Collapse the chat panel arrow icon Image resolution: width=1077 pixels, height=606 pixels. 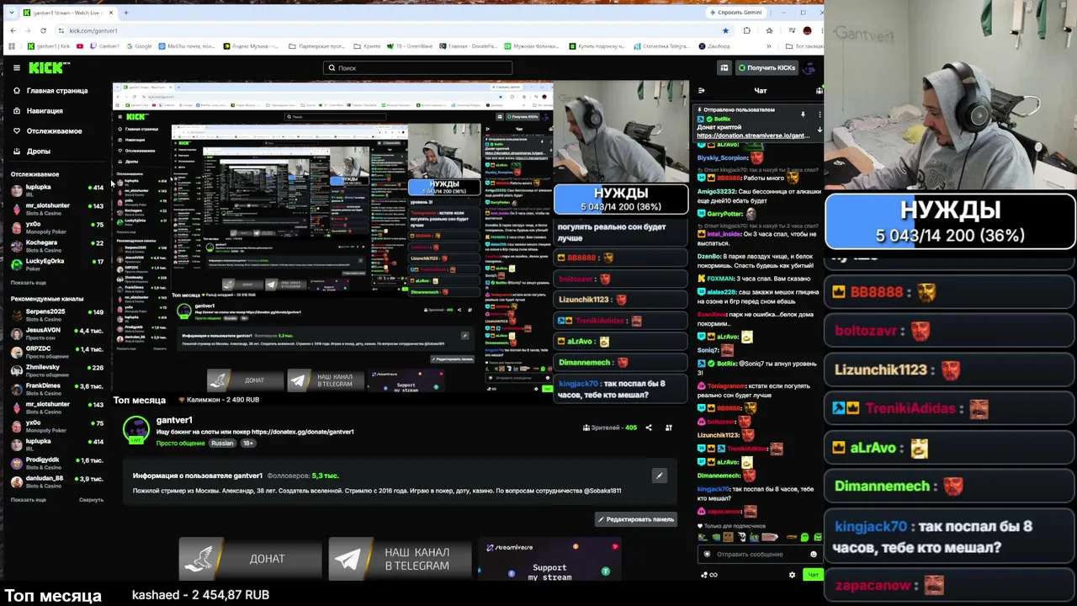702,90
